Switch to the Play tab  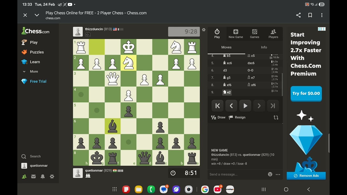tap(217, 34)
